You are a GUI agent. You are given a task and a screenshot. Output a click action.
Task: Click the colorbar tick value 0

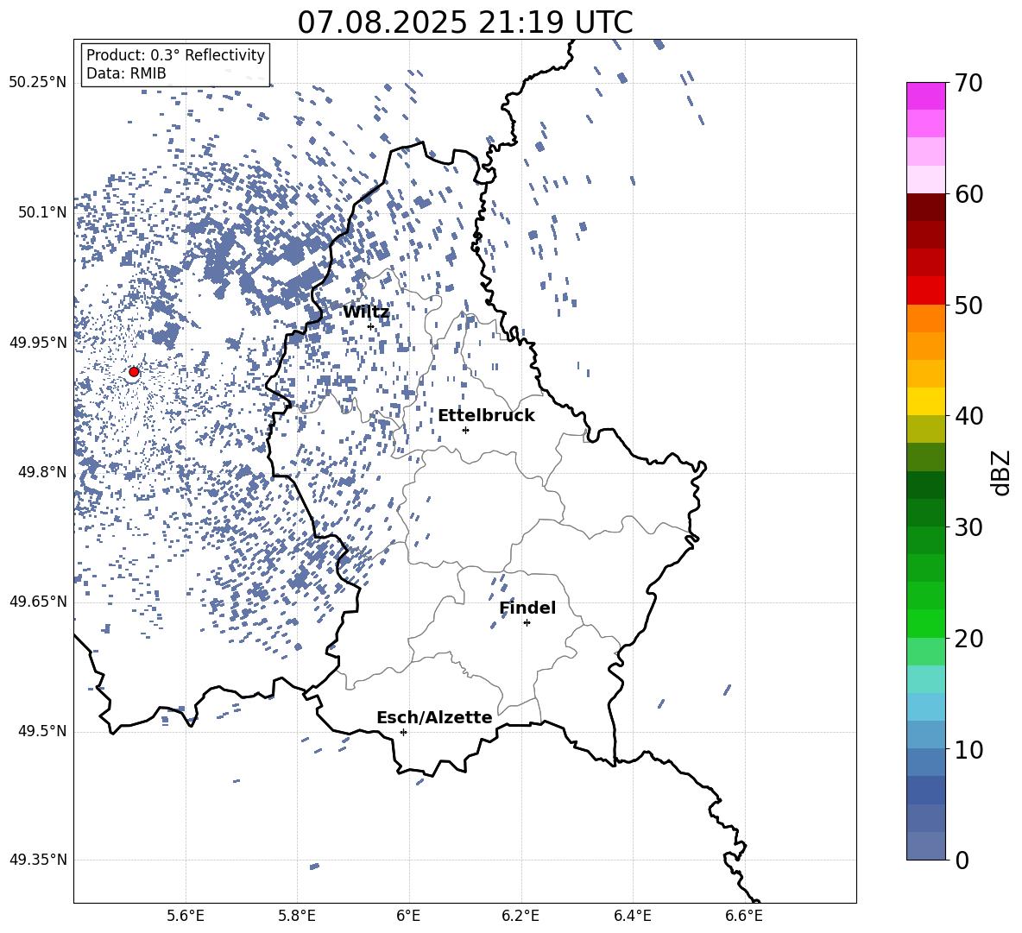(962, 861)
